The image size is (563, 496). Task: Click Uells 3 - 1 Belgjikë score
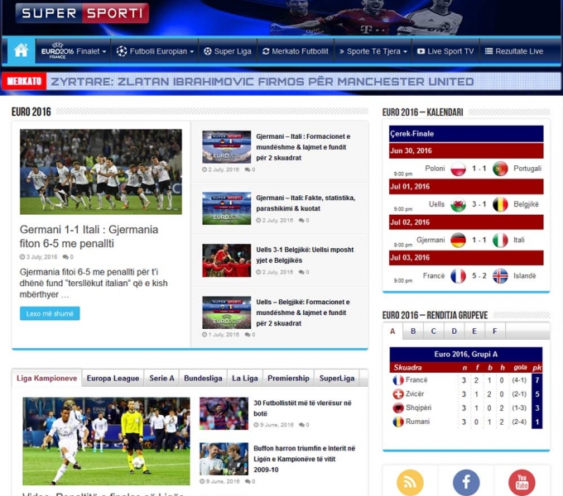[479, 204]
